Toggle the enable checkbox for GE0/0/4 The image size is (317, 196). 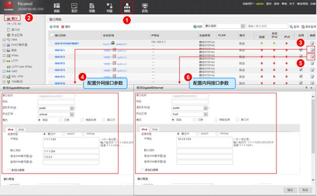[301, 69]
